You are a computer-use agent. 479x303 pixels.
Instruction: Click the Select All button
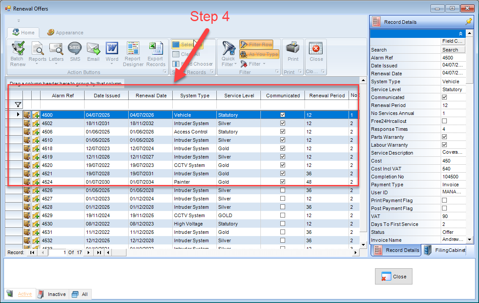[187, 44]
